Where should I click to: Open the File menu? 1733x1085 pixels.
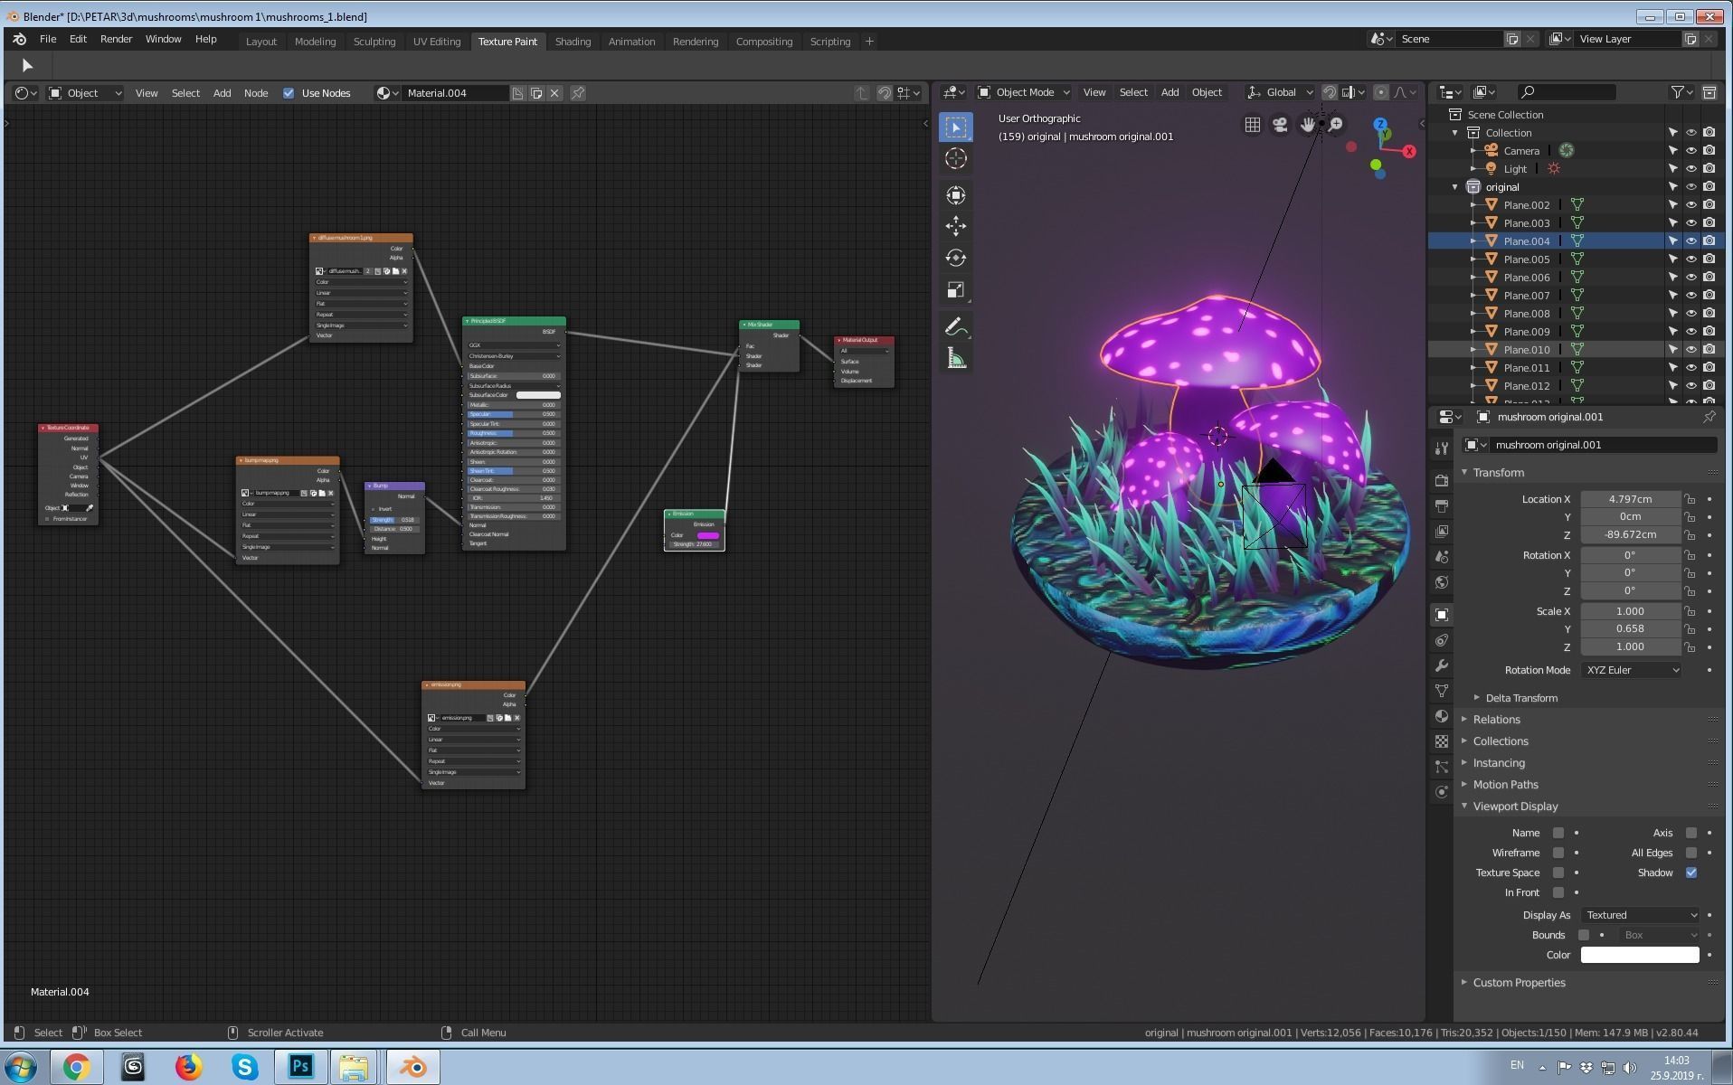pyautogui.click(x=48, y=40)
